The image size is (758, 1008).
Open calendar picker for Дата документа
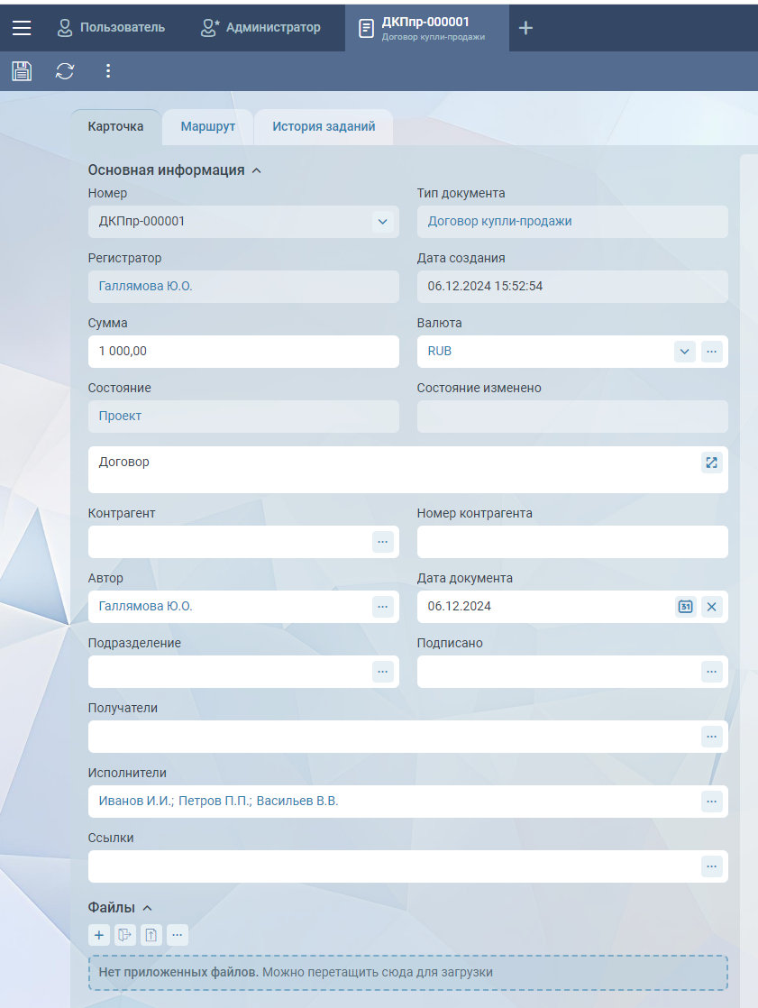tap(685, 607)
